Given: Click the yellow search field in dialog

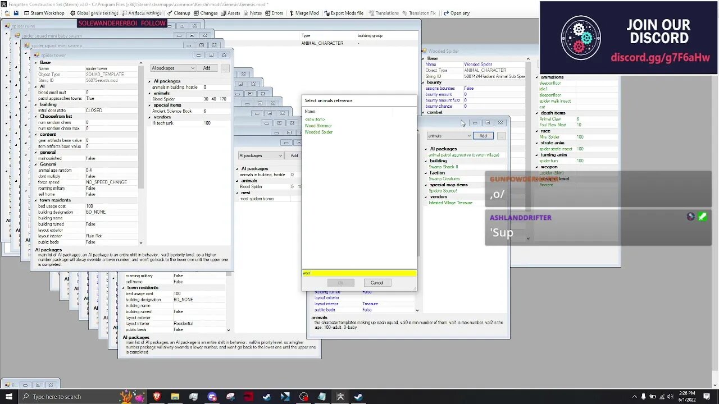Looking at the screenshot, I should tap(359, 273).
